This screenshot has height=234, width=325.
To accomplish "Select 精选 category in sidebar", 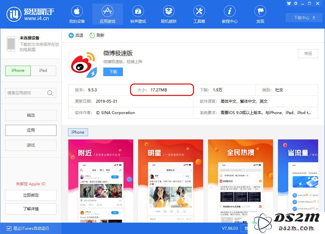I will (31, 115).
